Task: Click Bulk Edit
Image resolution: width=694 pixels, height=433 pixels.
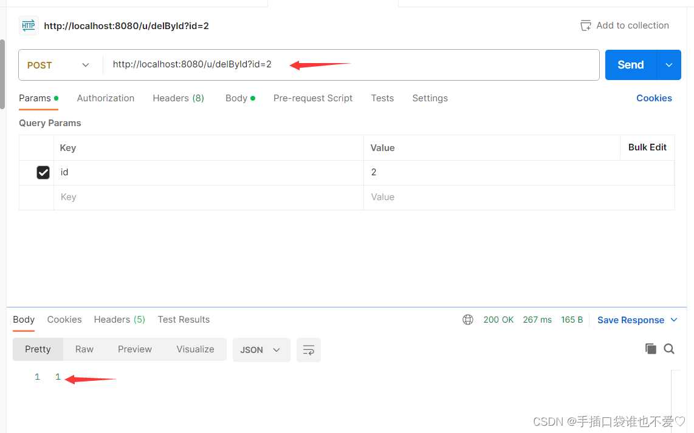Action: coord(647,147)
